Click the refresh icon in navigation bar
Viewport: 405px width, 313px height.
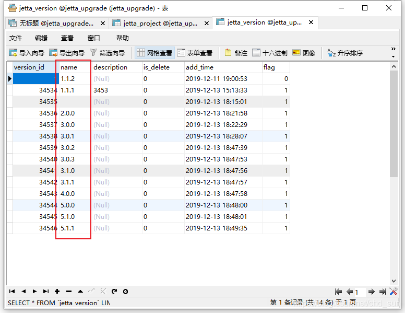click(114, 292)
